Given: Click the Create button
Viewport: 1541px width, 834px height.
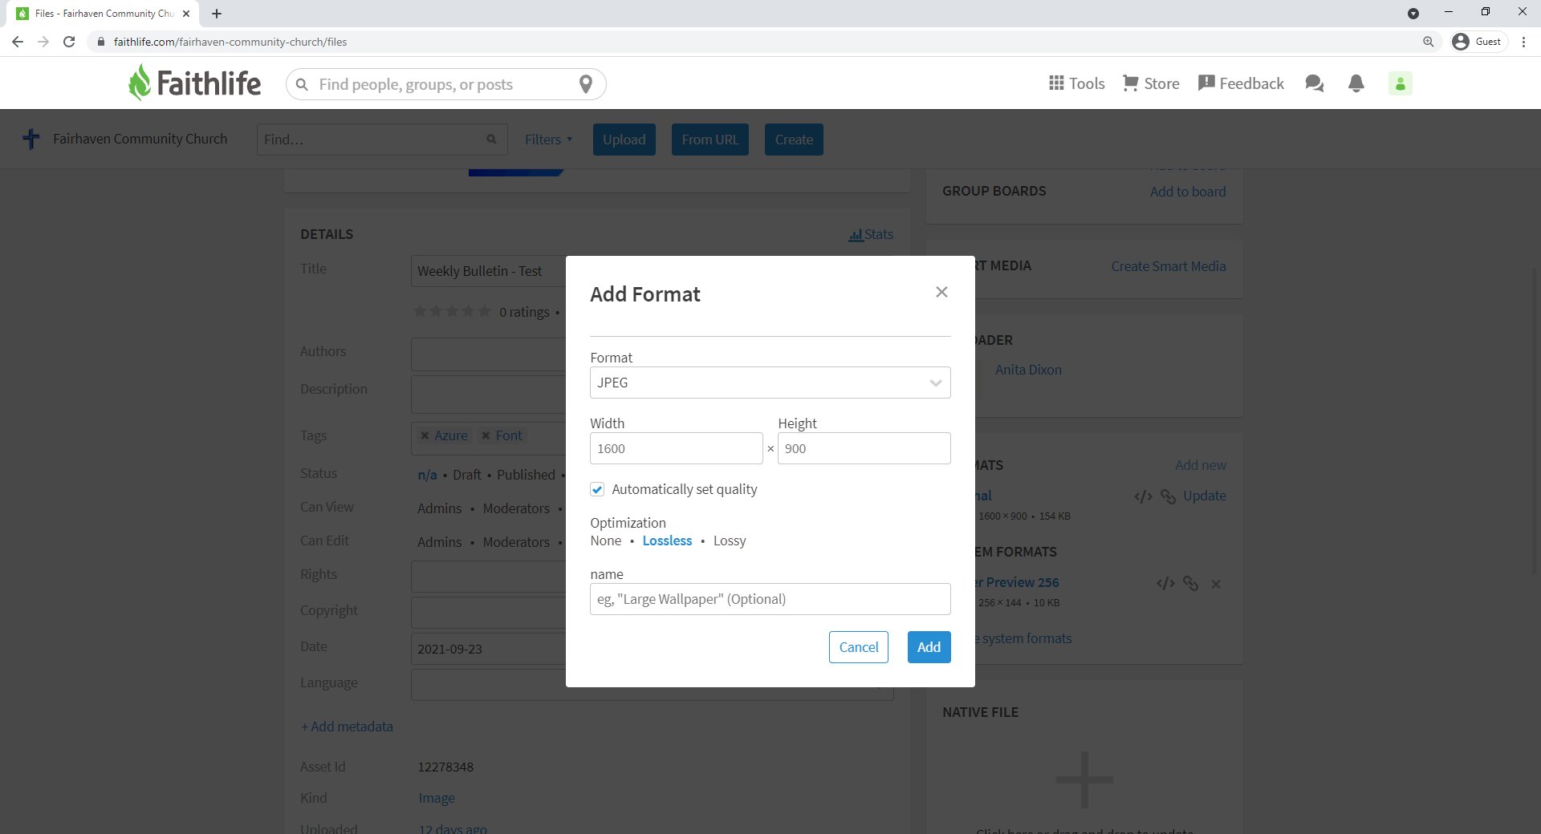Looking at the screenshot, I should (x=794, y=140).
